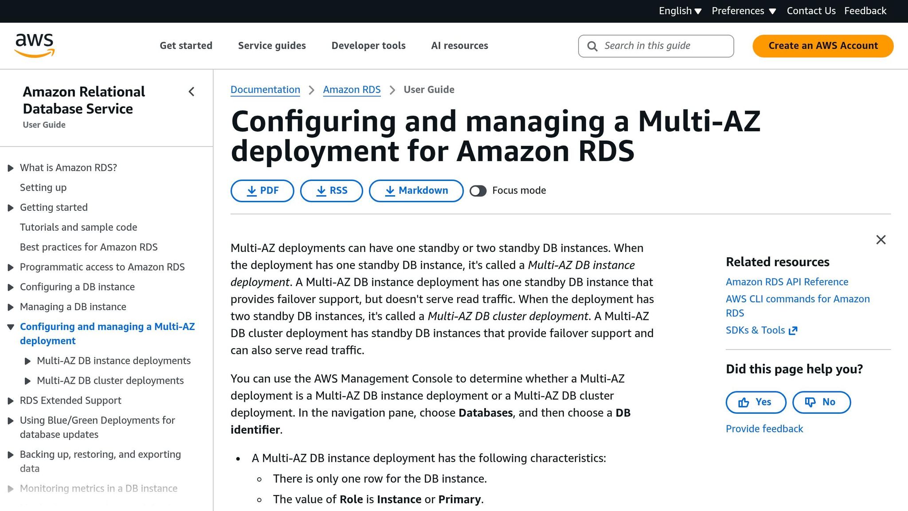The image size is (908, 511).
Task: Expand the Getting started tree arrow
Action: [x=11, y=208]
